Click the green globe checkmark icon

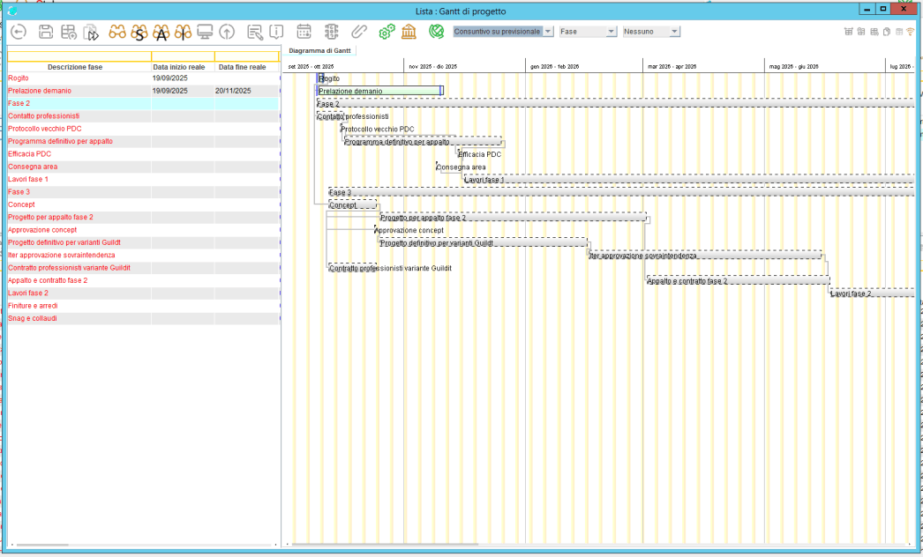[x=436, y=32]
